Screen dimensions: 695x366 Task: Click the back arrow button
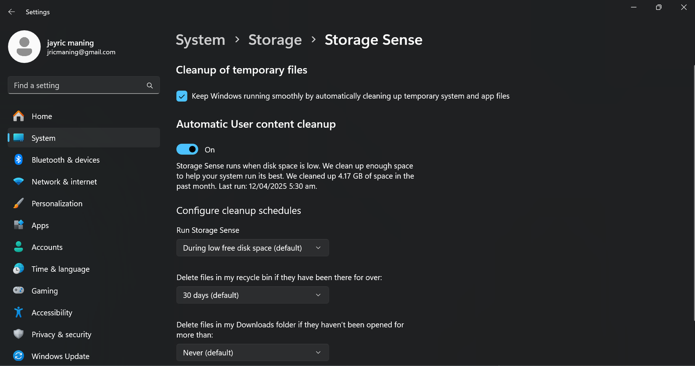pyautogui.click(x=11, y=12)
